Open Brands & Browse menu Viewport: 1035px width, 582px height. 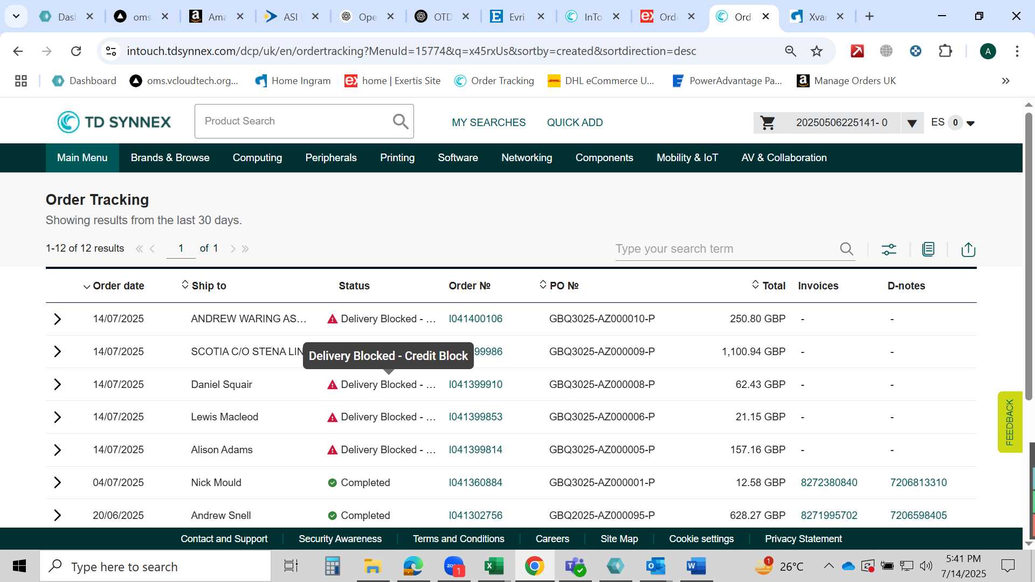pos(170,158)
